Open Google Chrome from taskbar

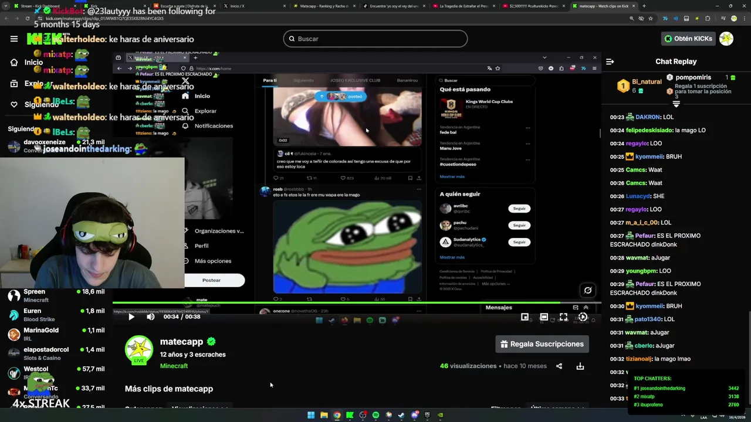tap(337, 415)
